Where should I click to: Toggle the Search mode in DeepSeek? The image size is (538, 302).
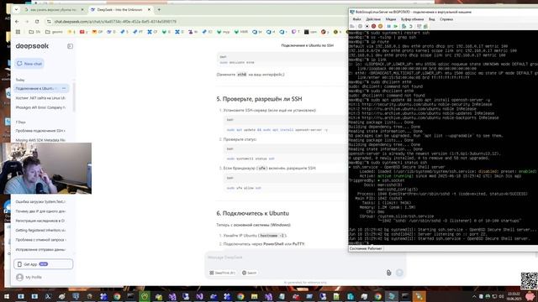click(x=249, y=273)
